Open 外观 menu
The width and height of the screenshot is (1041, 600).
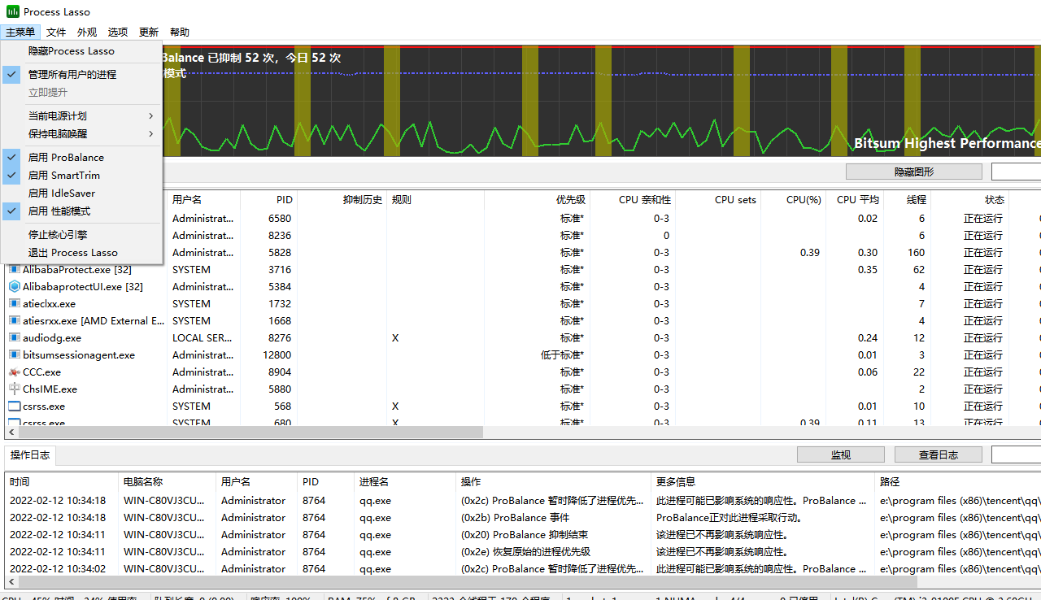(87, 32)
